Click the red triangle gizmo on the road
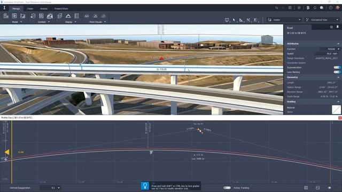The height and width of the screenshot is (192, 342). coord(161,58)
